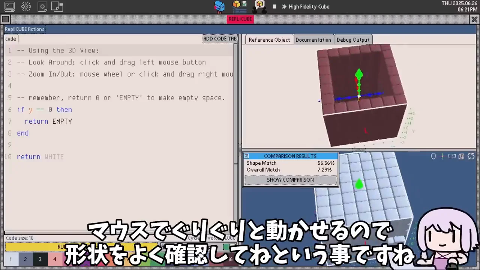The image size is (480, 270).
Task: Click the date and time clock
Action: [x=459, y=6]
